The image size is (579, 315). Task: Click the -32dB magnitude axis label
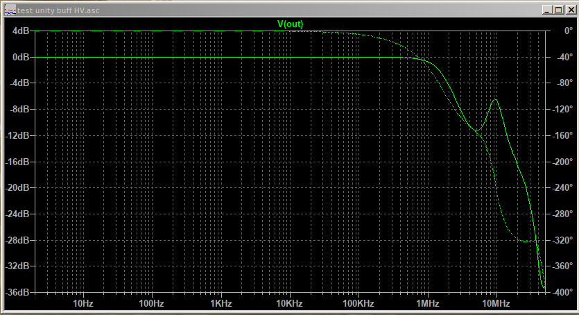pyautogui.click(x=17, y=266)
